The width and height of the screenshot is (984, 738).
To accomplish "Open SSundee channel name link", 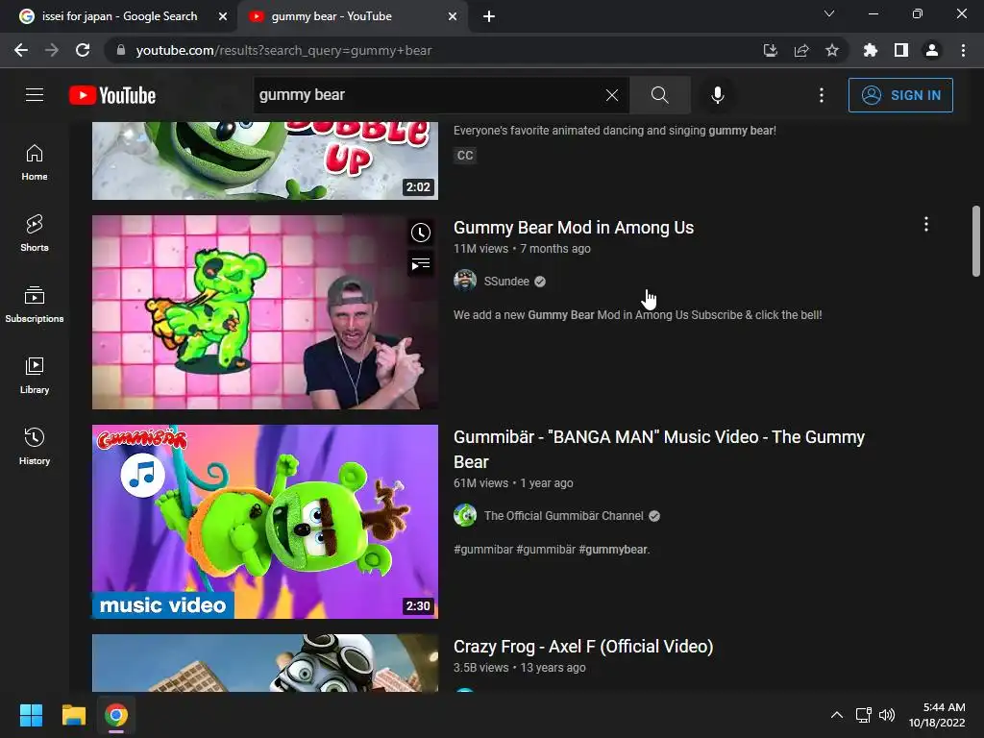I will click(506, 282).
